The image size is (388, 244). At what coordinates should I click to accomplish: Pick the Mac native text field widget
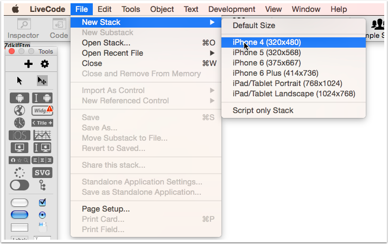click(x=42, y=148)
